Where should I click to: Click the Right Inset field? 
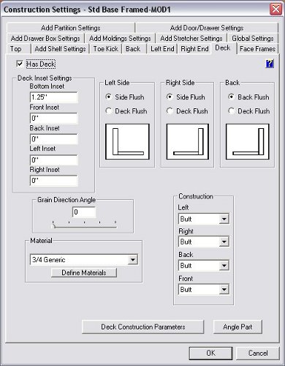54,181
